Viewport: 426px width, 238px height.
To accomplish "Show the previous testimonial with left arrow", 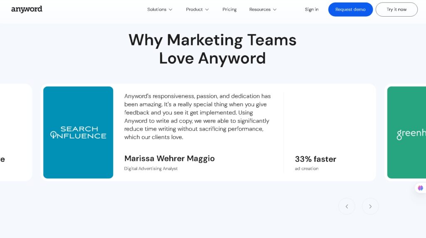I will 347,206.
